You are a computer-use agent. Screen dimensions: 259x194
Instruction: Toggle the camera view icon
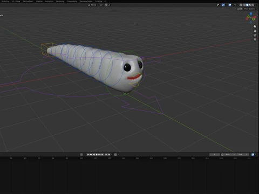255,35
